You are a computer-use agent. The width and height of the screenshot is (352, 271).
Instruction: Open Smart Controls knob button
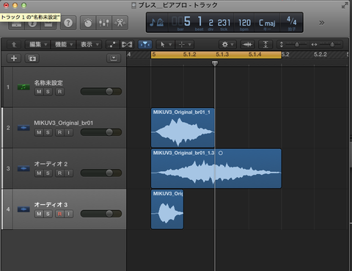point(88,23)
